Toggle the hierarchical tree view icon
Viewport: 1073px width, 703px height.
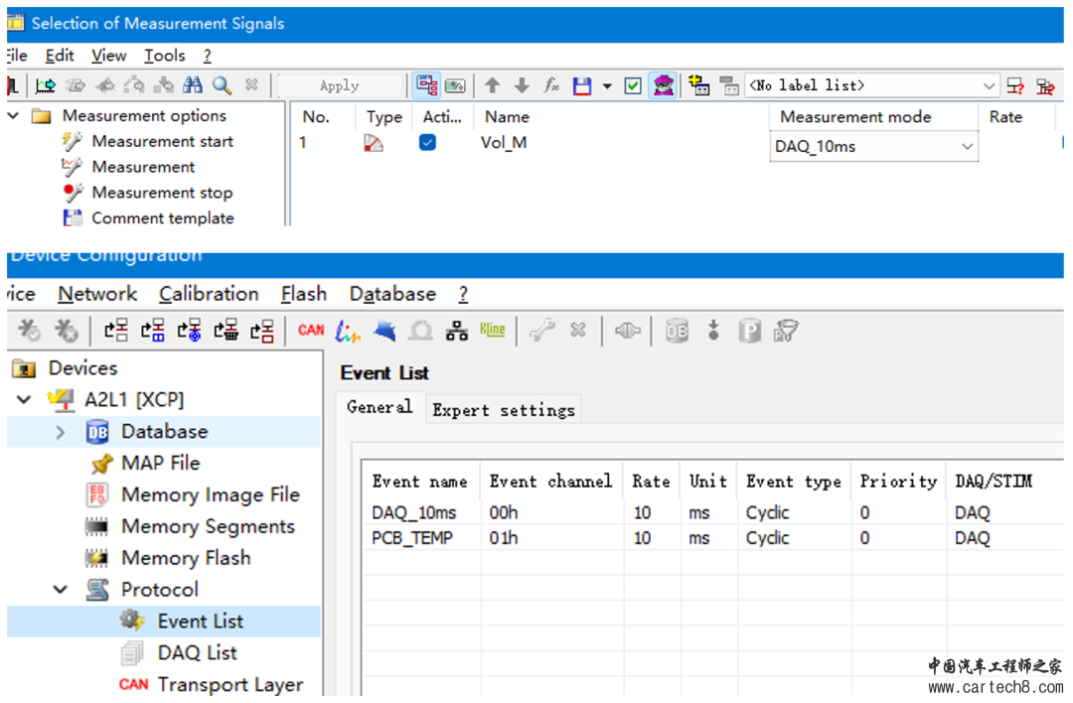pos(427,84)
